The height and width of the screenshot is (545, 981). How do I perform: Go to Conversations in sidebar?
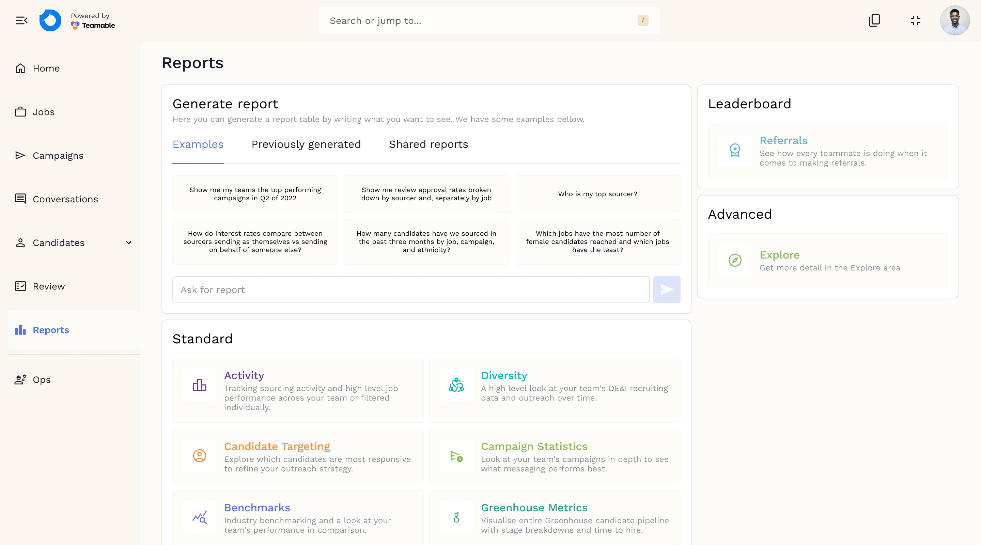[65, 199]
